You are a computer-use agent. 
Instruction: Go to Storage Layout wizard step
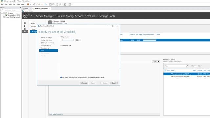[46, 46]
